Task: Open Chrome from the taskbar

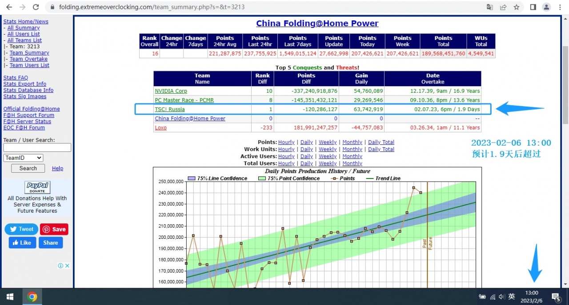Action: click(x=32, y=297)
